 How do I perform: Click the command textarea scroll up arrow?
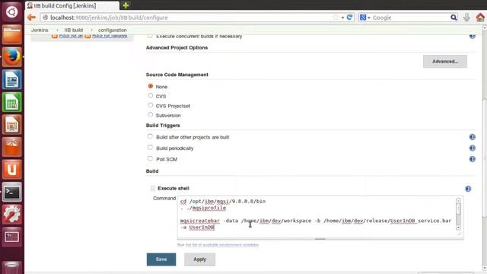(x=458, y=201)
